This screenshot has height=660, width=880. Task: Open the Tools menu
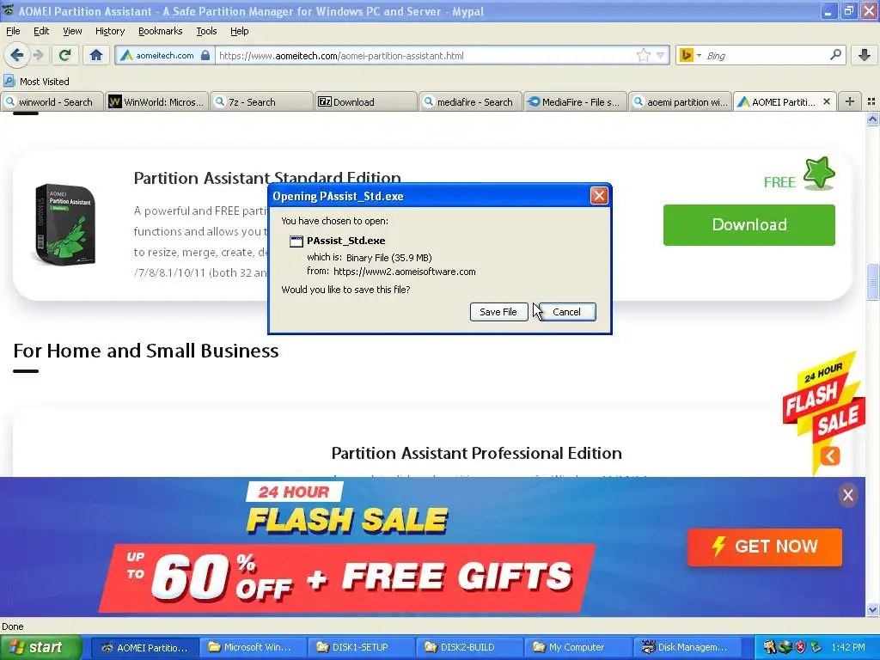tap(206, 31)
